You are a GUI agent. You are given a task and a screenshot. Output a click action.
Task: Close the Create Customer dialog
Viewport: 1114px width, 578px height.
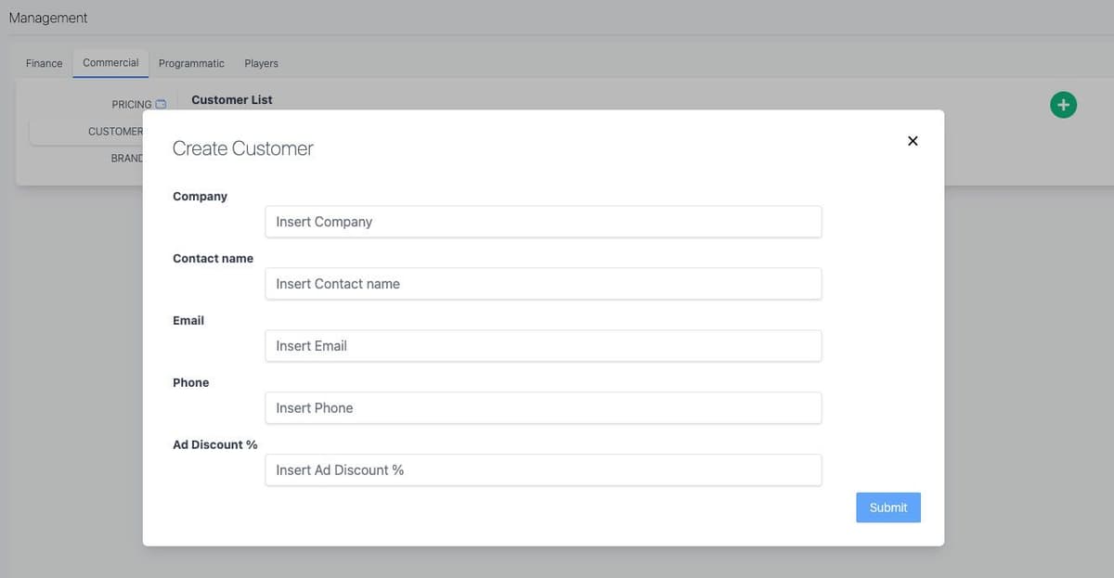point(912,141)
